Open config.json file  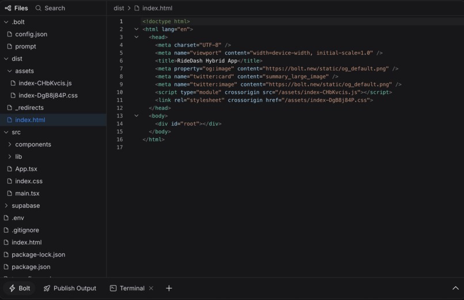tap(54, 35)
